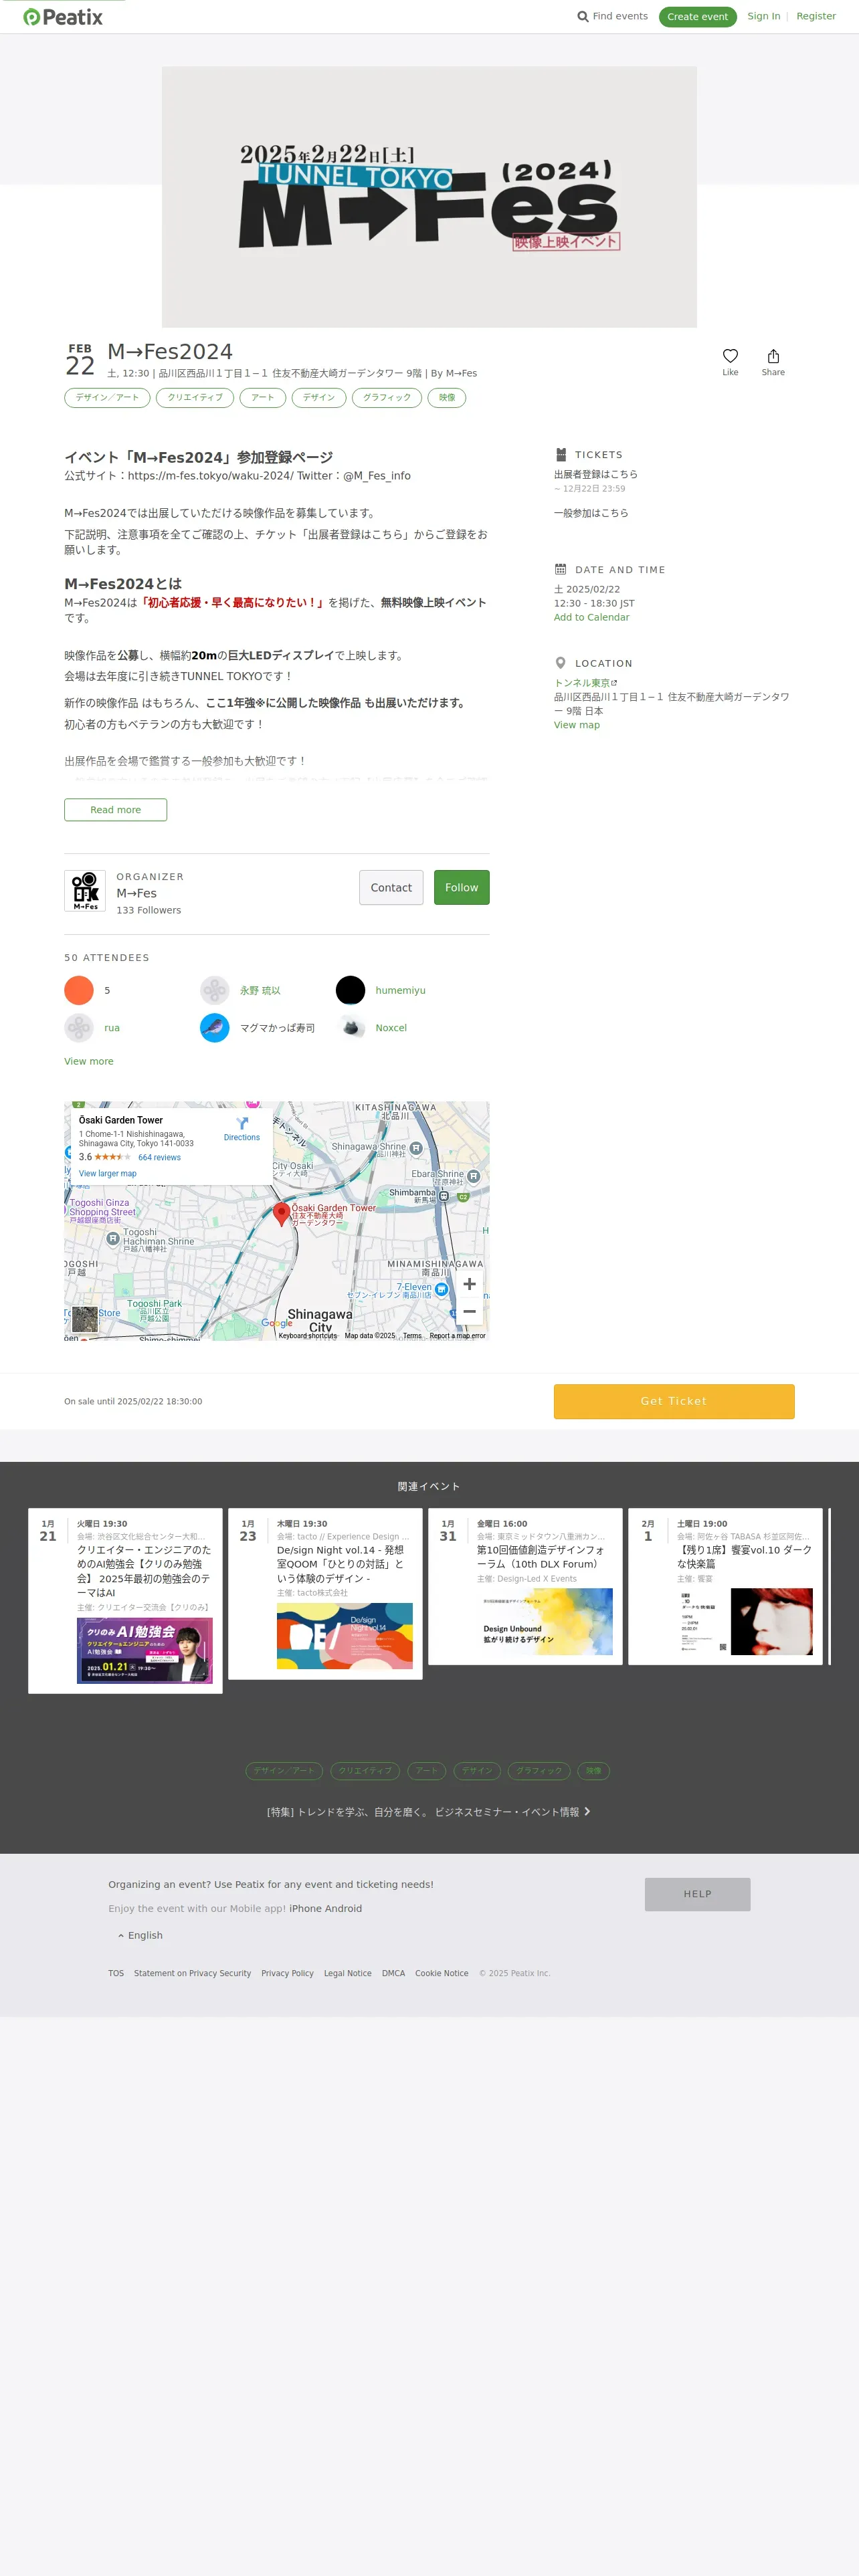Screen dimensions: 859x2576
Task: Open the トンネル東京 venue link
Action: 586,683
